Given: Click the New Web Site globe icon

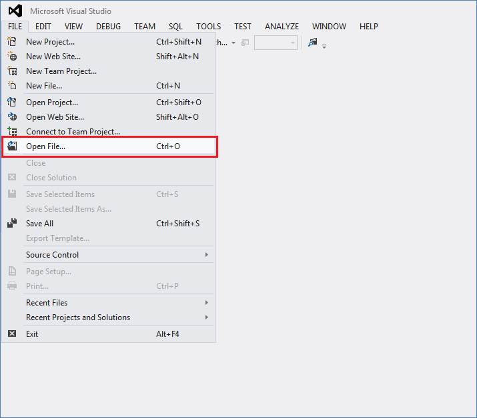Looking at the screenshot, I should pos(12,56).
